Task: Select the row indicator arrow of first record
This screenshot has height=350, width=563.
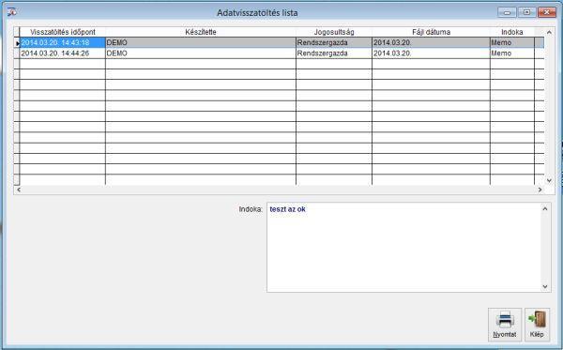Action: [x=17, y=43]
